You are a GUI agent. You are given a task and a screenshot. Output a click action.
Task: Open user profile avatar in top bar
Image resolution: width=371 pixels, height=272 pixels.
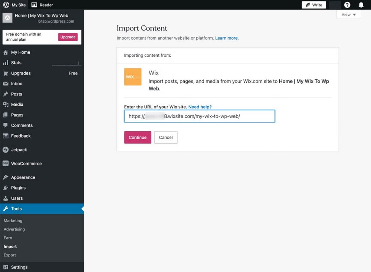tap(335, 5)
